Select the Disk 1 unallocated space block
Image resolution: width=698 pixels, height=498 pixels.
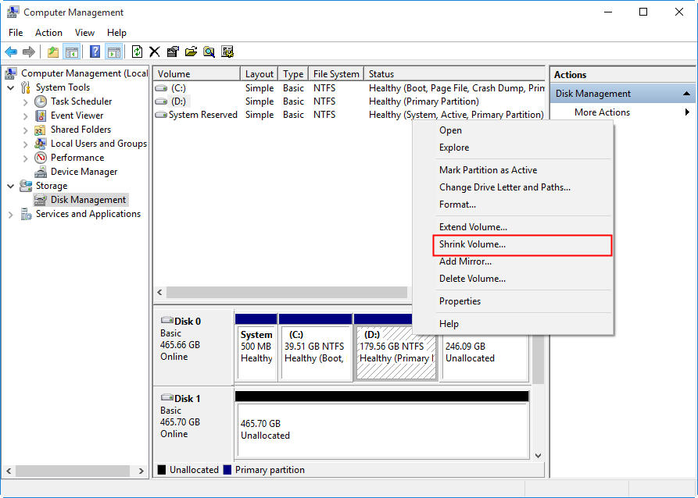coord(381,429)
